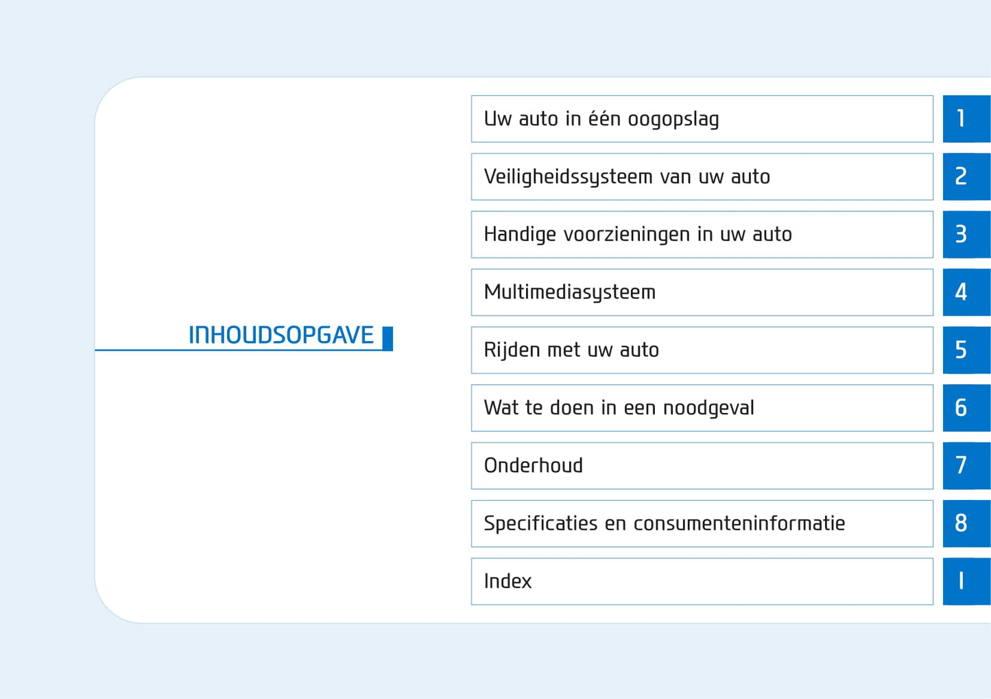Select 'Rijden met uw auto' entry

[702, 350]
